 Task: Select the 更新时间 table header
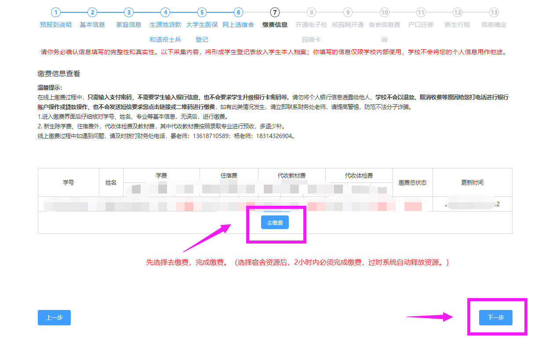472,182
